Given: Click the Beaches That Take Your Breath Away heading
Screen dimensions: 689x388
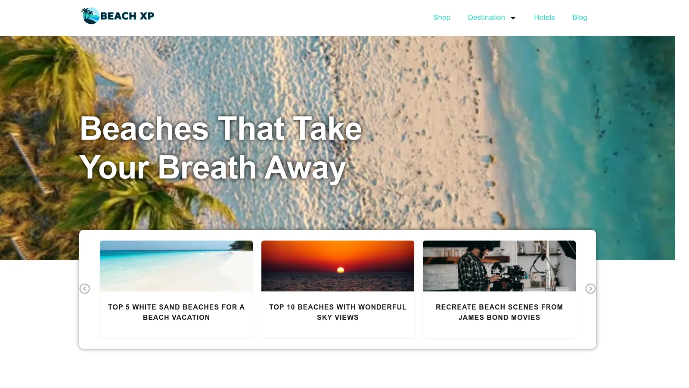Looking at the screenshot, I should pos(221,148).
